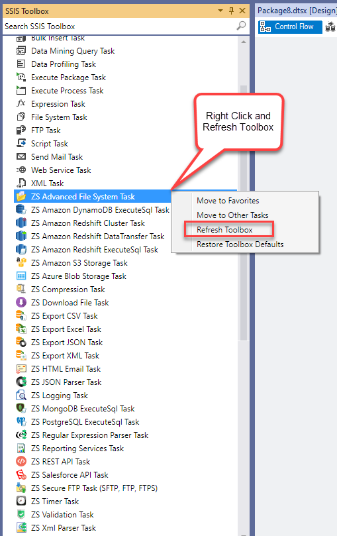This screenshot has height=536, width=337.
Task: Close the SSIS Toolbox panel
Action: pyautogui.click(x=242, y=11)
